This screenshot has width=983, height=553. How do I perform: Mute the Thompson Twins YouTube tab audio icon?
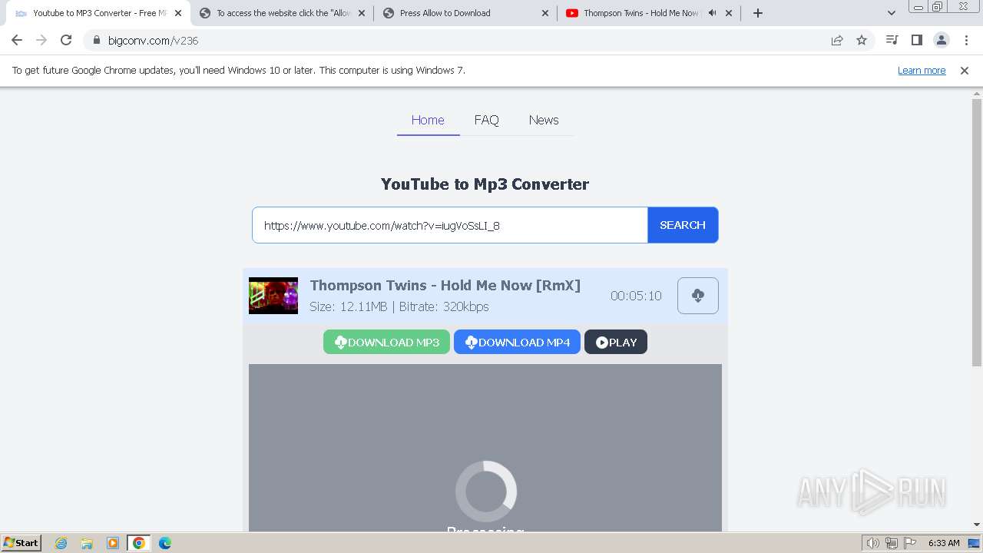[712, 13]
